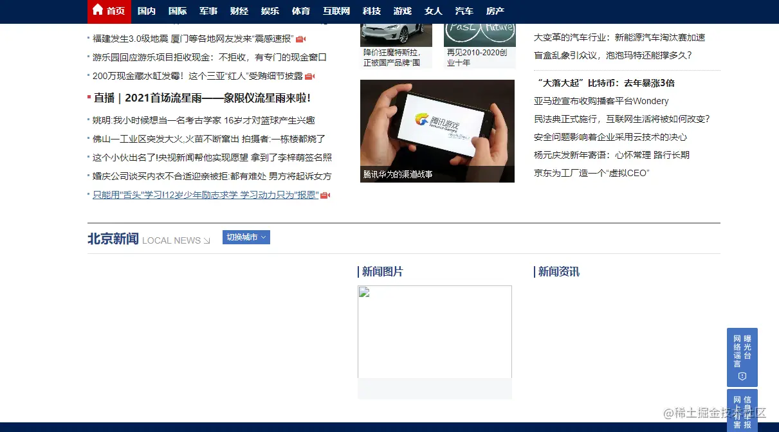
Task: Open 杨元庆发新年寄语 article
Action: tap(612, 155)
